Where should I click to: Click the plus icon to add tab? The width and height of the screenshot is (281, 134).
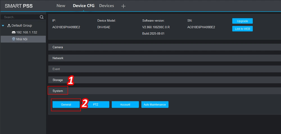point(123,6)
